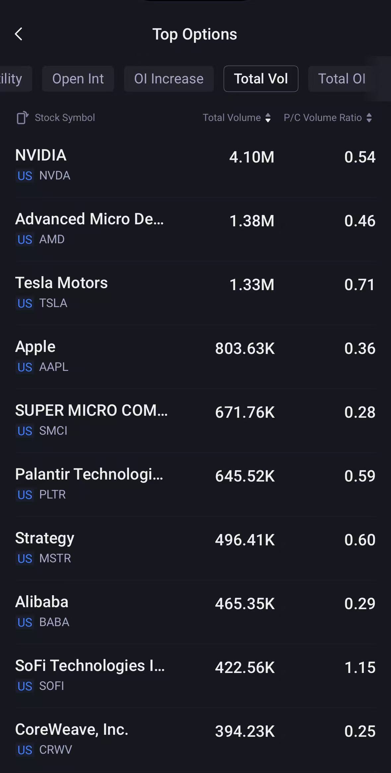This screenshot has width=391, height=773.
Task: Click the Stock Symbol column header
Action: point(65,118)
